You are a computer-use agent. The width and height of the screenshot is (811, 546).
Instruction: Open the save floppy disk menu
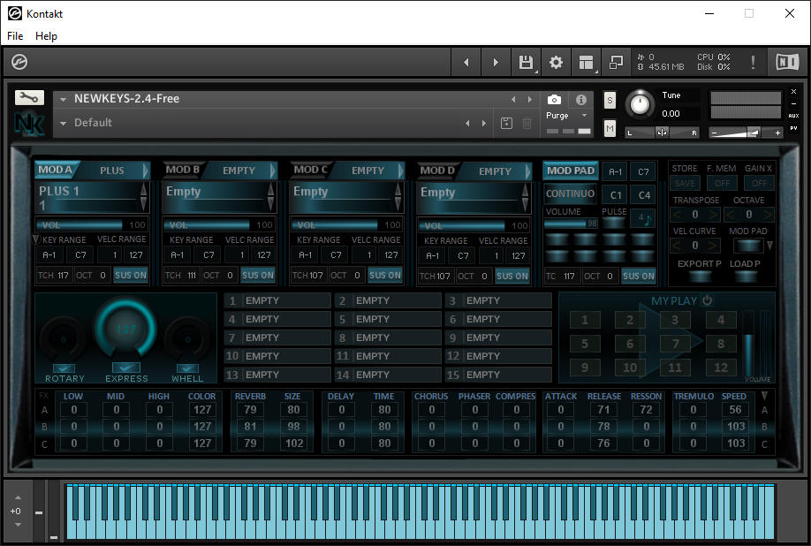(x=526, y=63)
